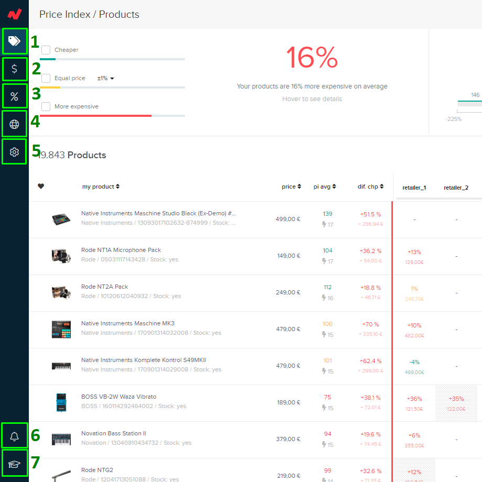Click the More expensive share progress bar
The width and height of the screenshot is (482, 482).
coord(112,116)
